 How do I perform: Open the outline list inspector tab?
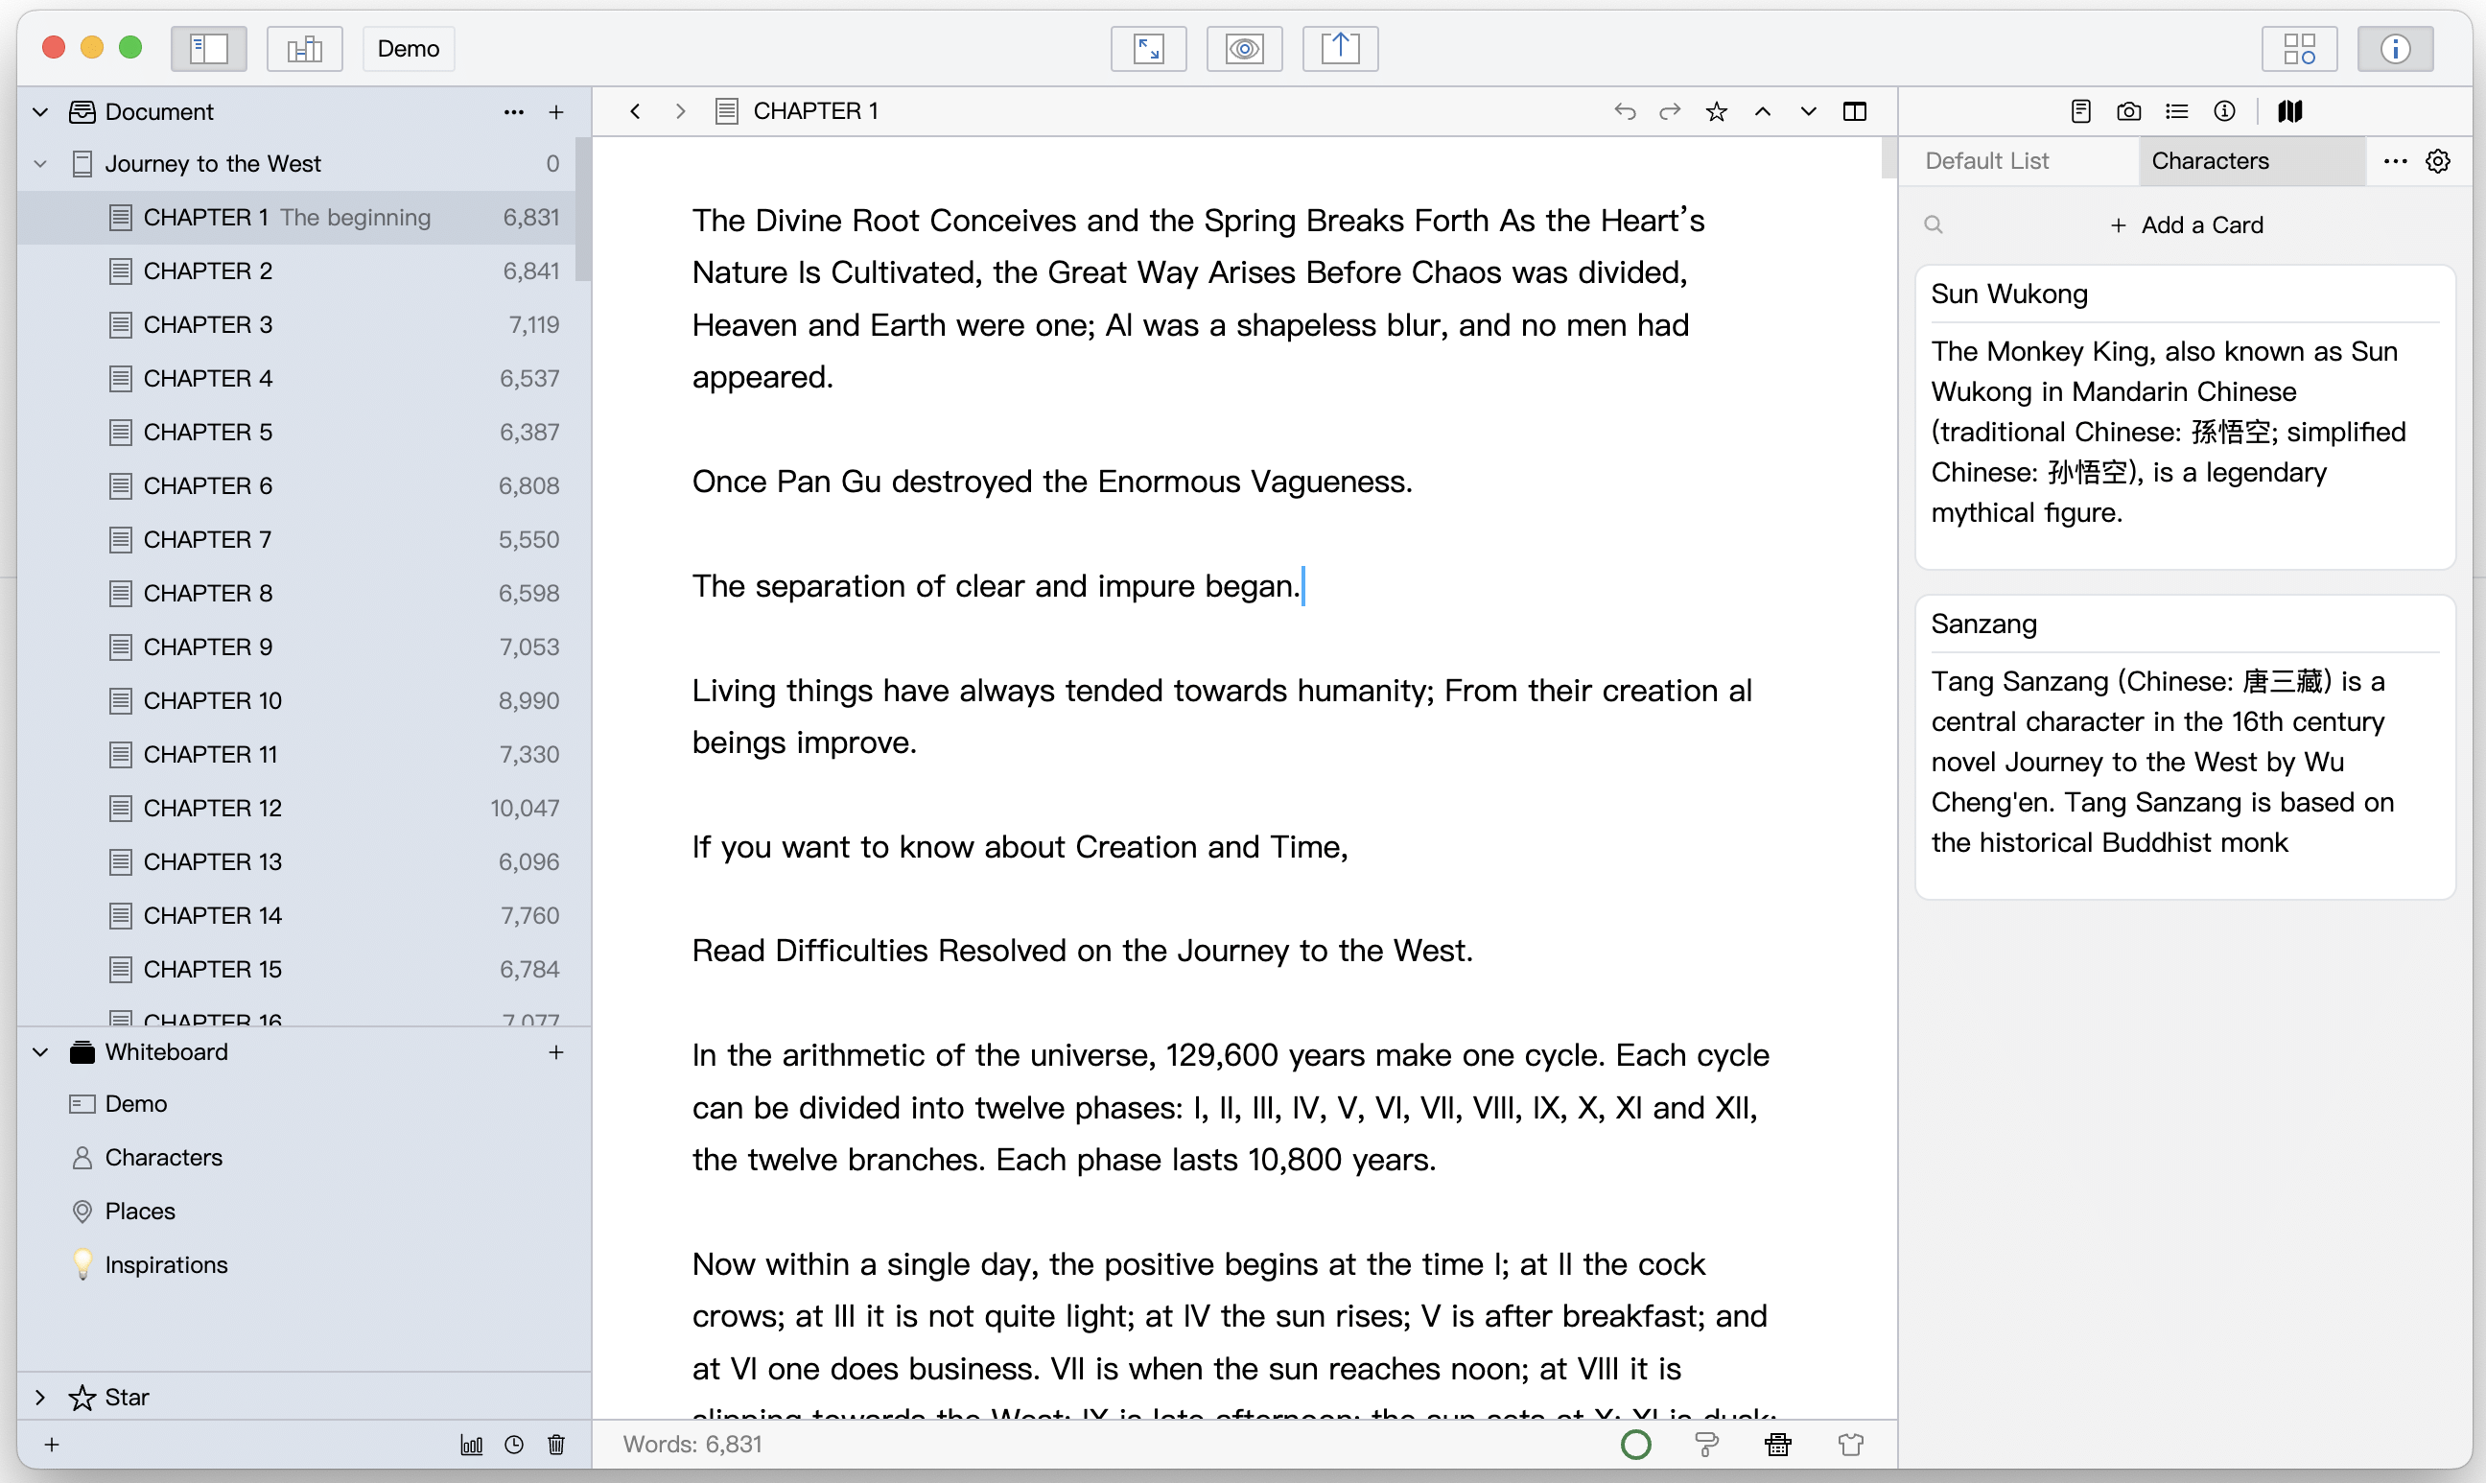[2177, 111]
